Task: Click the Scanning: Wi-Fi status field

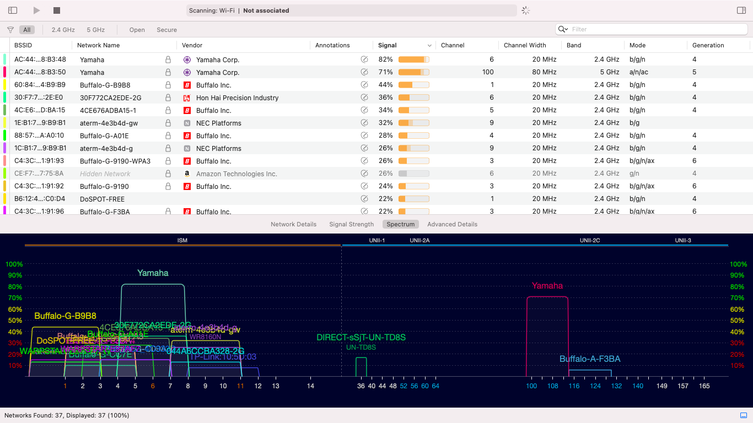Action: 351,10
